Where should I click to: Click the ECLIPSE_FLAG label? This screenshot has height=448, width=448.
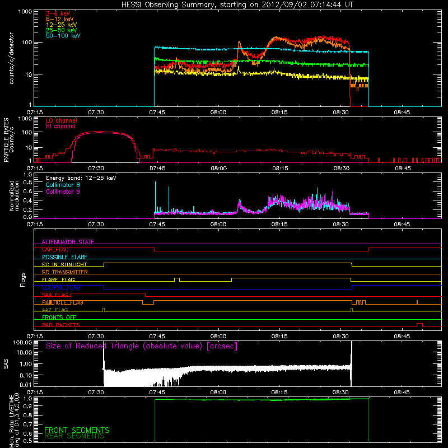tap(61, 287)
